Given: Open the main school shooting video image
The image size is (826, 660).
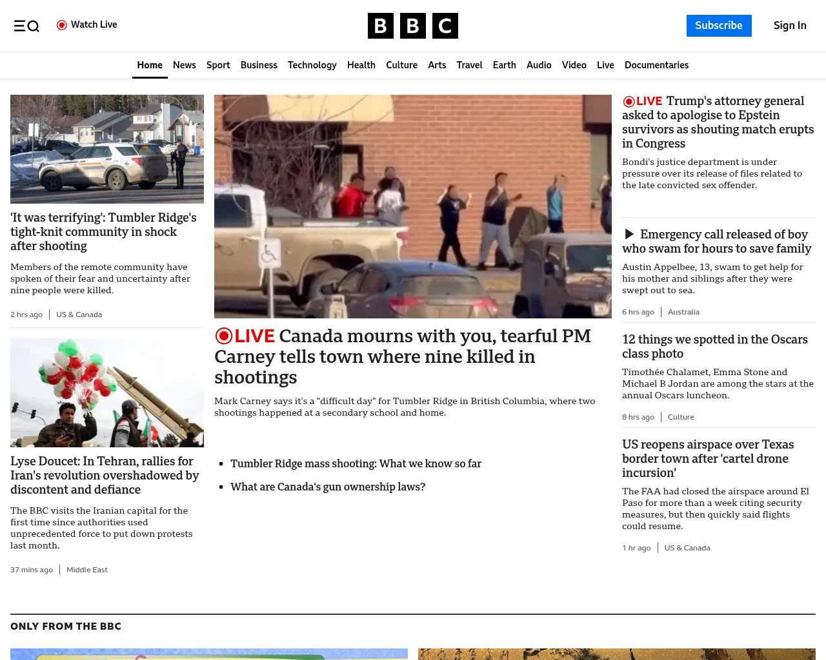Looking at the screenshot, I should 412,206.
